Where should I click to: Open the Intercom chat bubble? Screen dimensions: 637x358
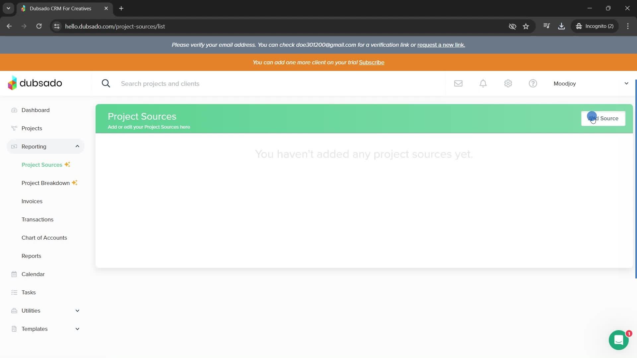(x=619, y=340)
